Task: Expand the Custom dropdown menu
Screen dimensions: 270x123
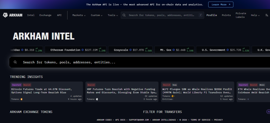Action: 97,15
